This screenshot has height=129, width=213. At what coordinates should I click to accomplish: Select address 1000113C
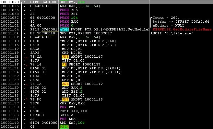click(x=10, y=115)
